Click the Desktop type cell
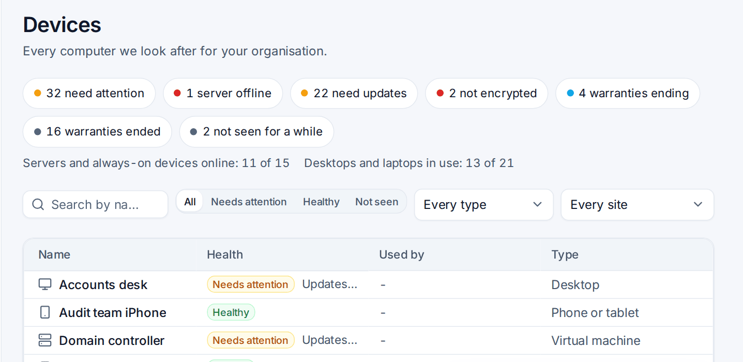Image resolution: width=743 pixels, height=362 pixels. coord(575,284)
